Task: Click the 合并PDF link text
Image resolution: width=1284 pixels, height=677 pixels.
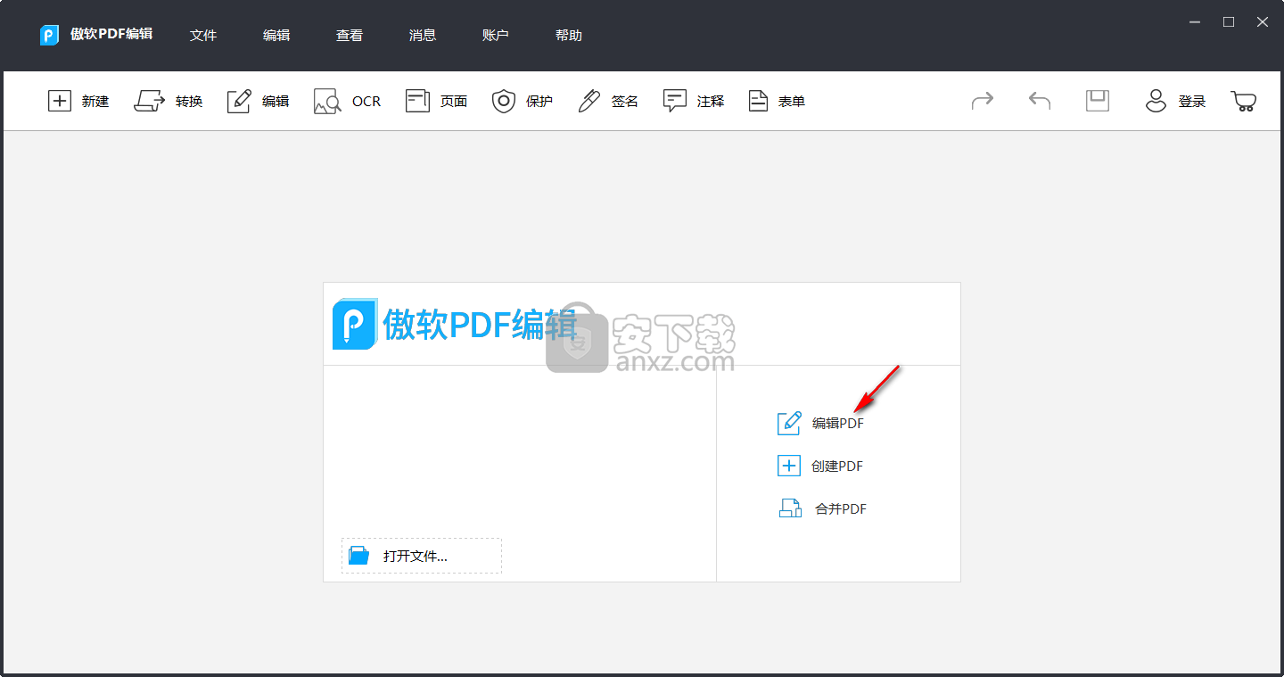Action: [x=841, y=509]
